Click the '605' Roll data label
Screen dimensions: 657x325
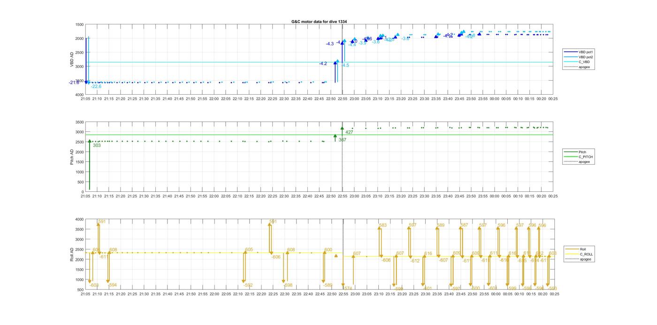(x=249, y=249)
